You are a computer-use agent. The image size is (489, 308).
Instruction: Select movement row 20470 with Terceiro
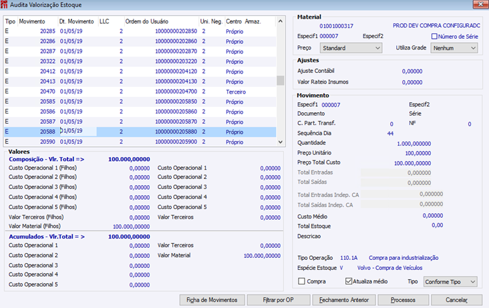tap(140, 92)
